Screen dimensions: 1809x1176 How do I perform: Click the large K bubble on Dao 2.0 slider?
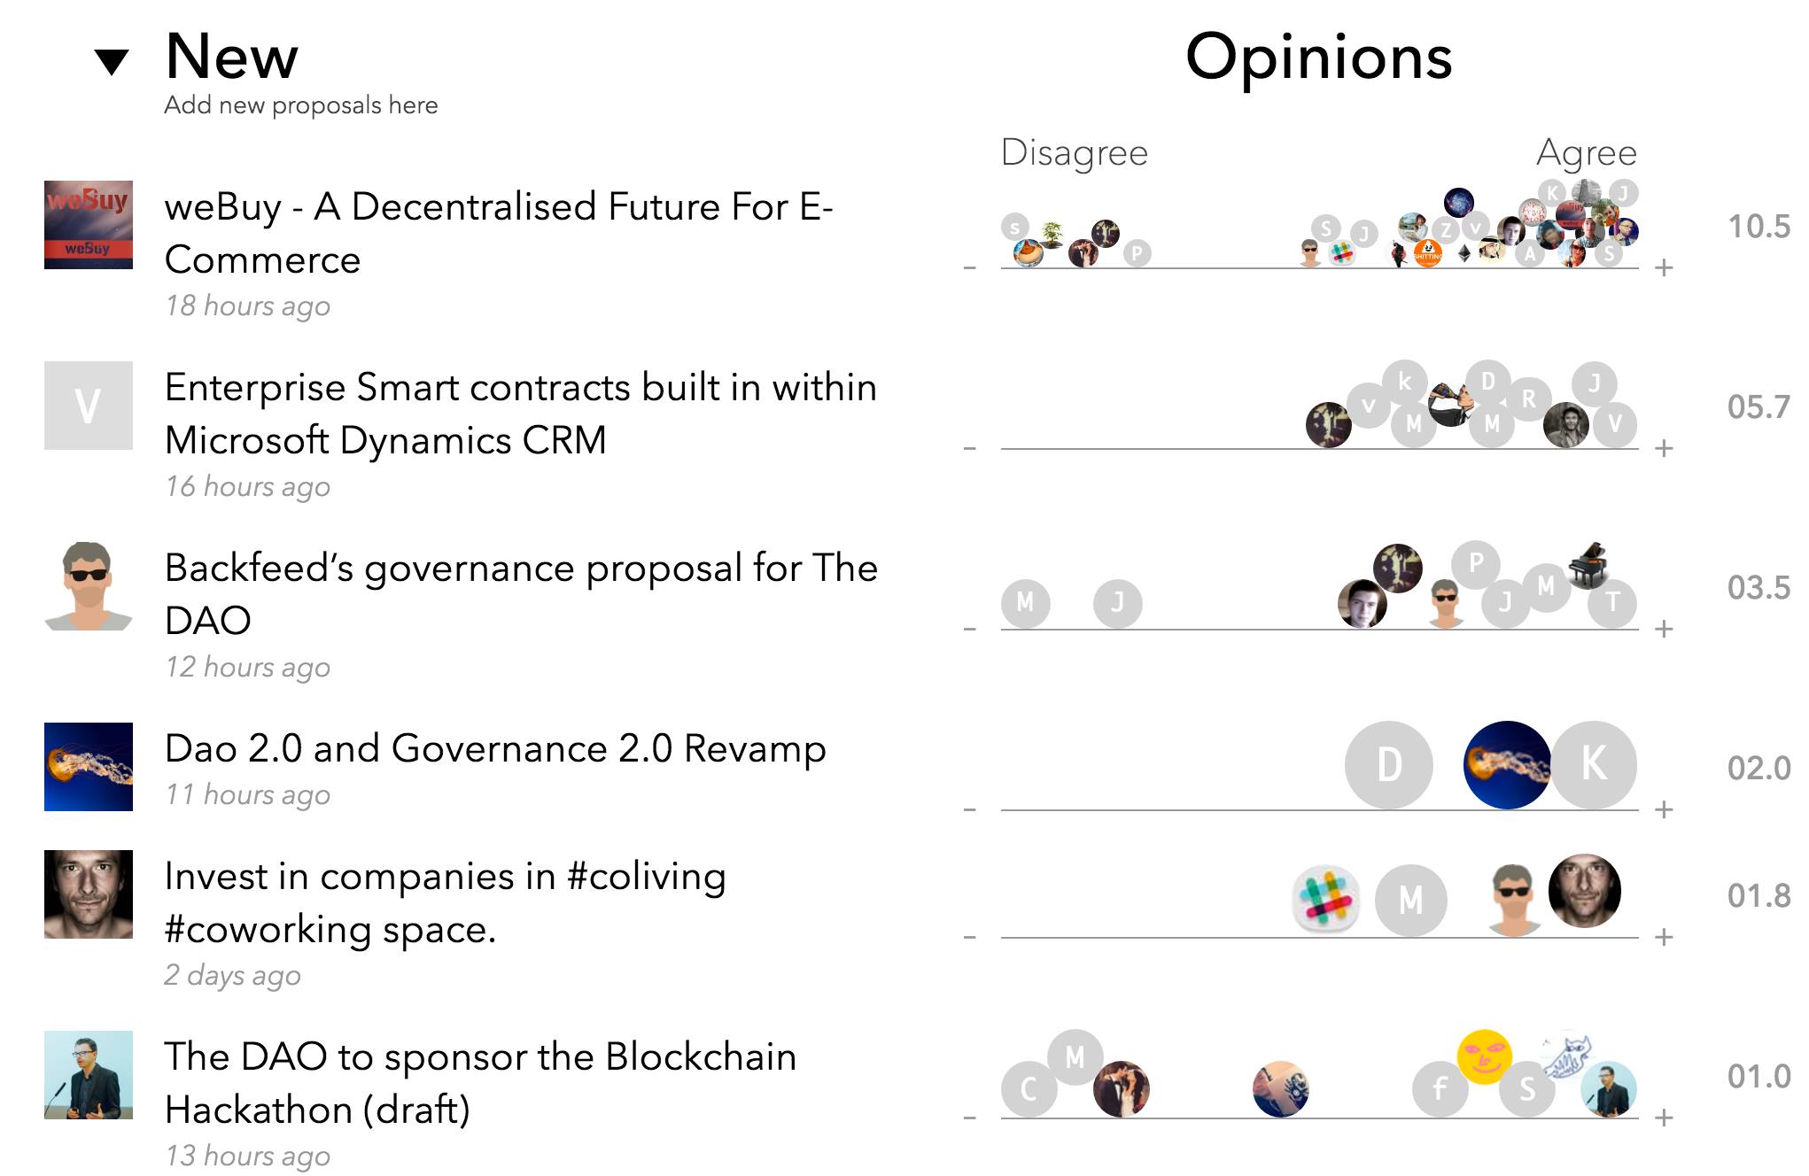tap(1593, 765)
